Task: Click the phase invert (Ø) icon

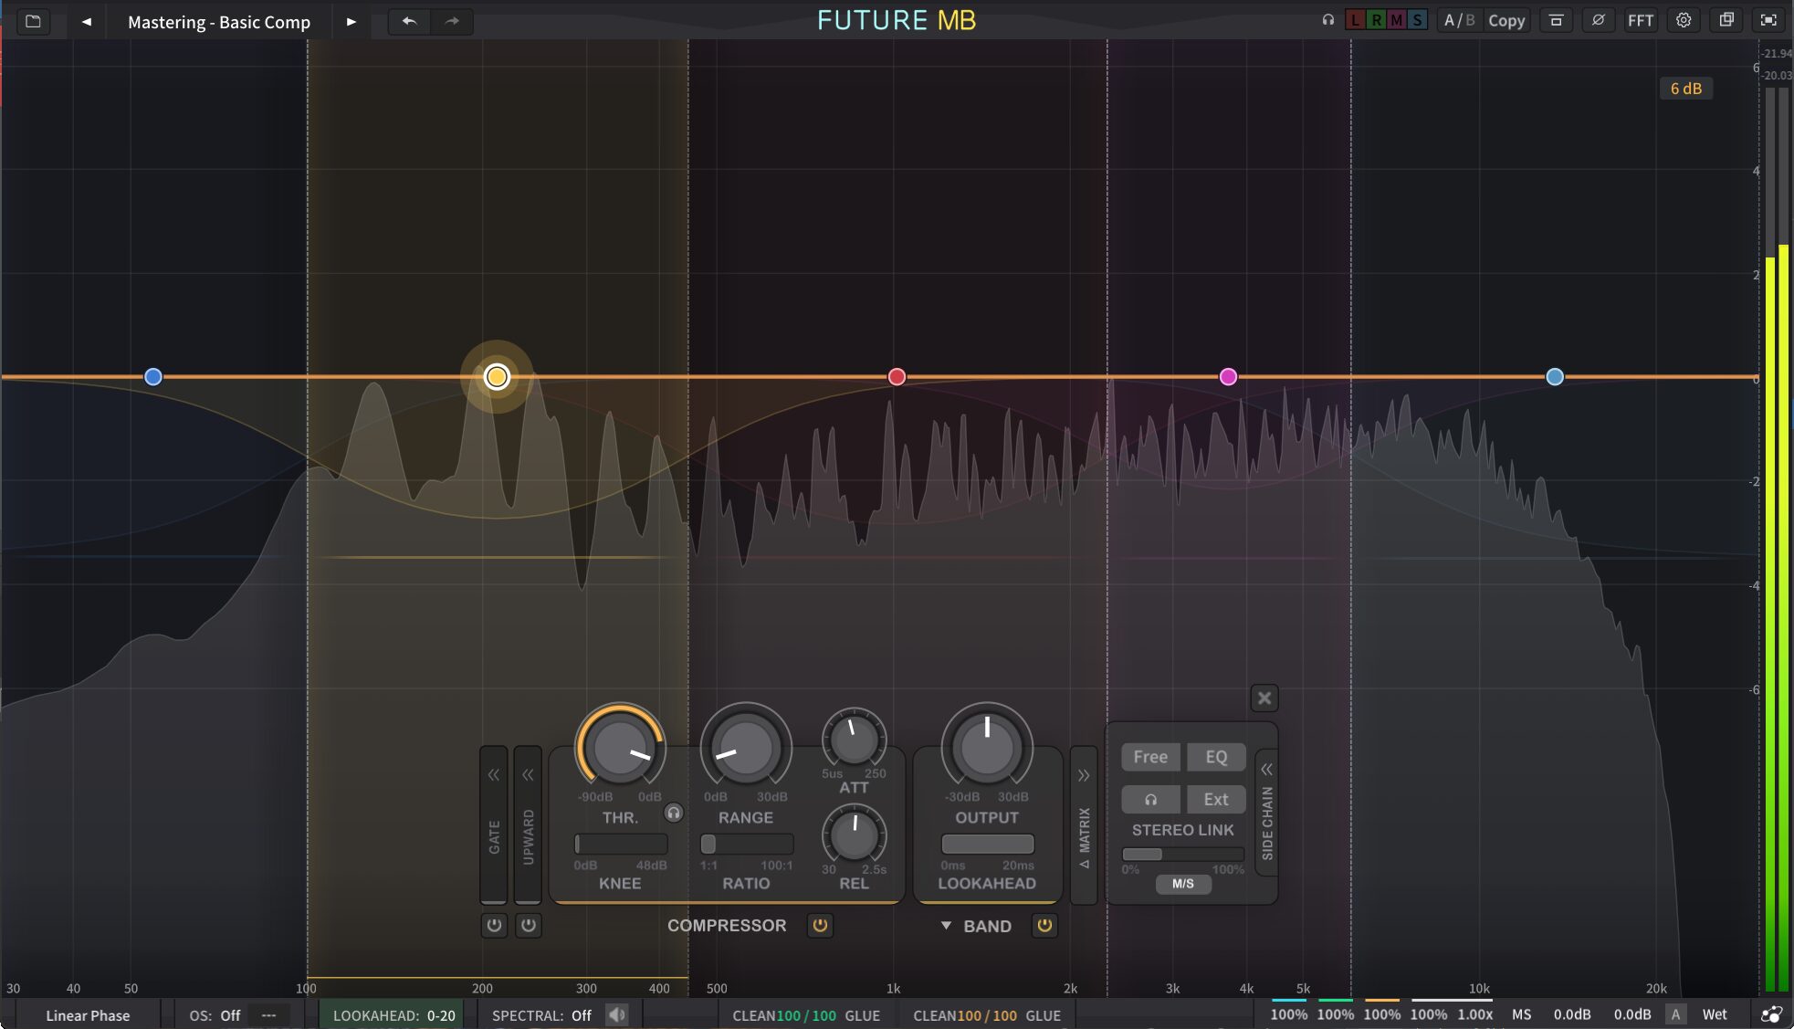Action: click(1598, 20)
